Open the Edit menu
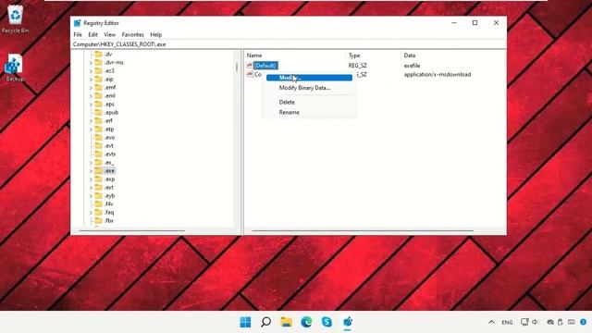592x333 pixels. [x=92, y=35]
